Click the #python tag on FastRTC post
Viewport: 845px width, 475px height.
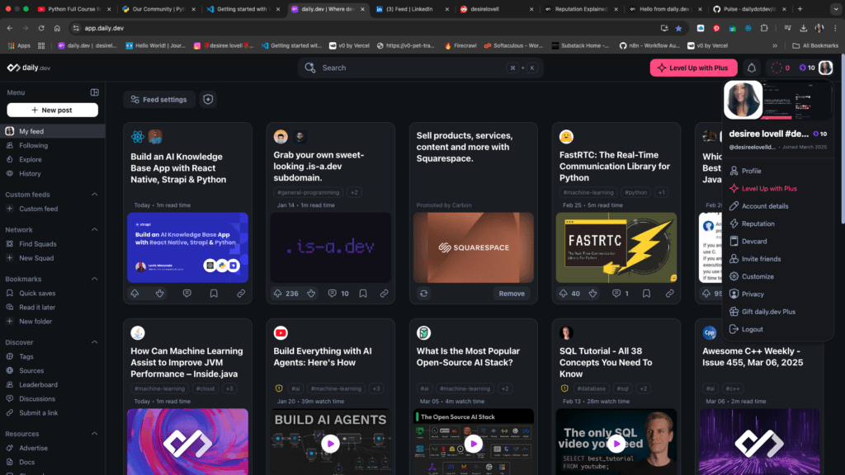click(x=636, y=192)
